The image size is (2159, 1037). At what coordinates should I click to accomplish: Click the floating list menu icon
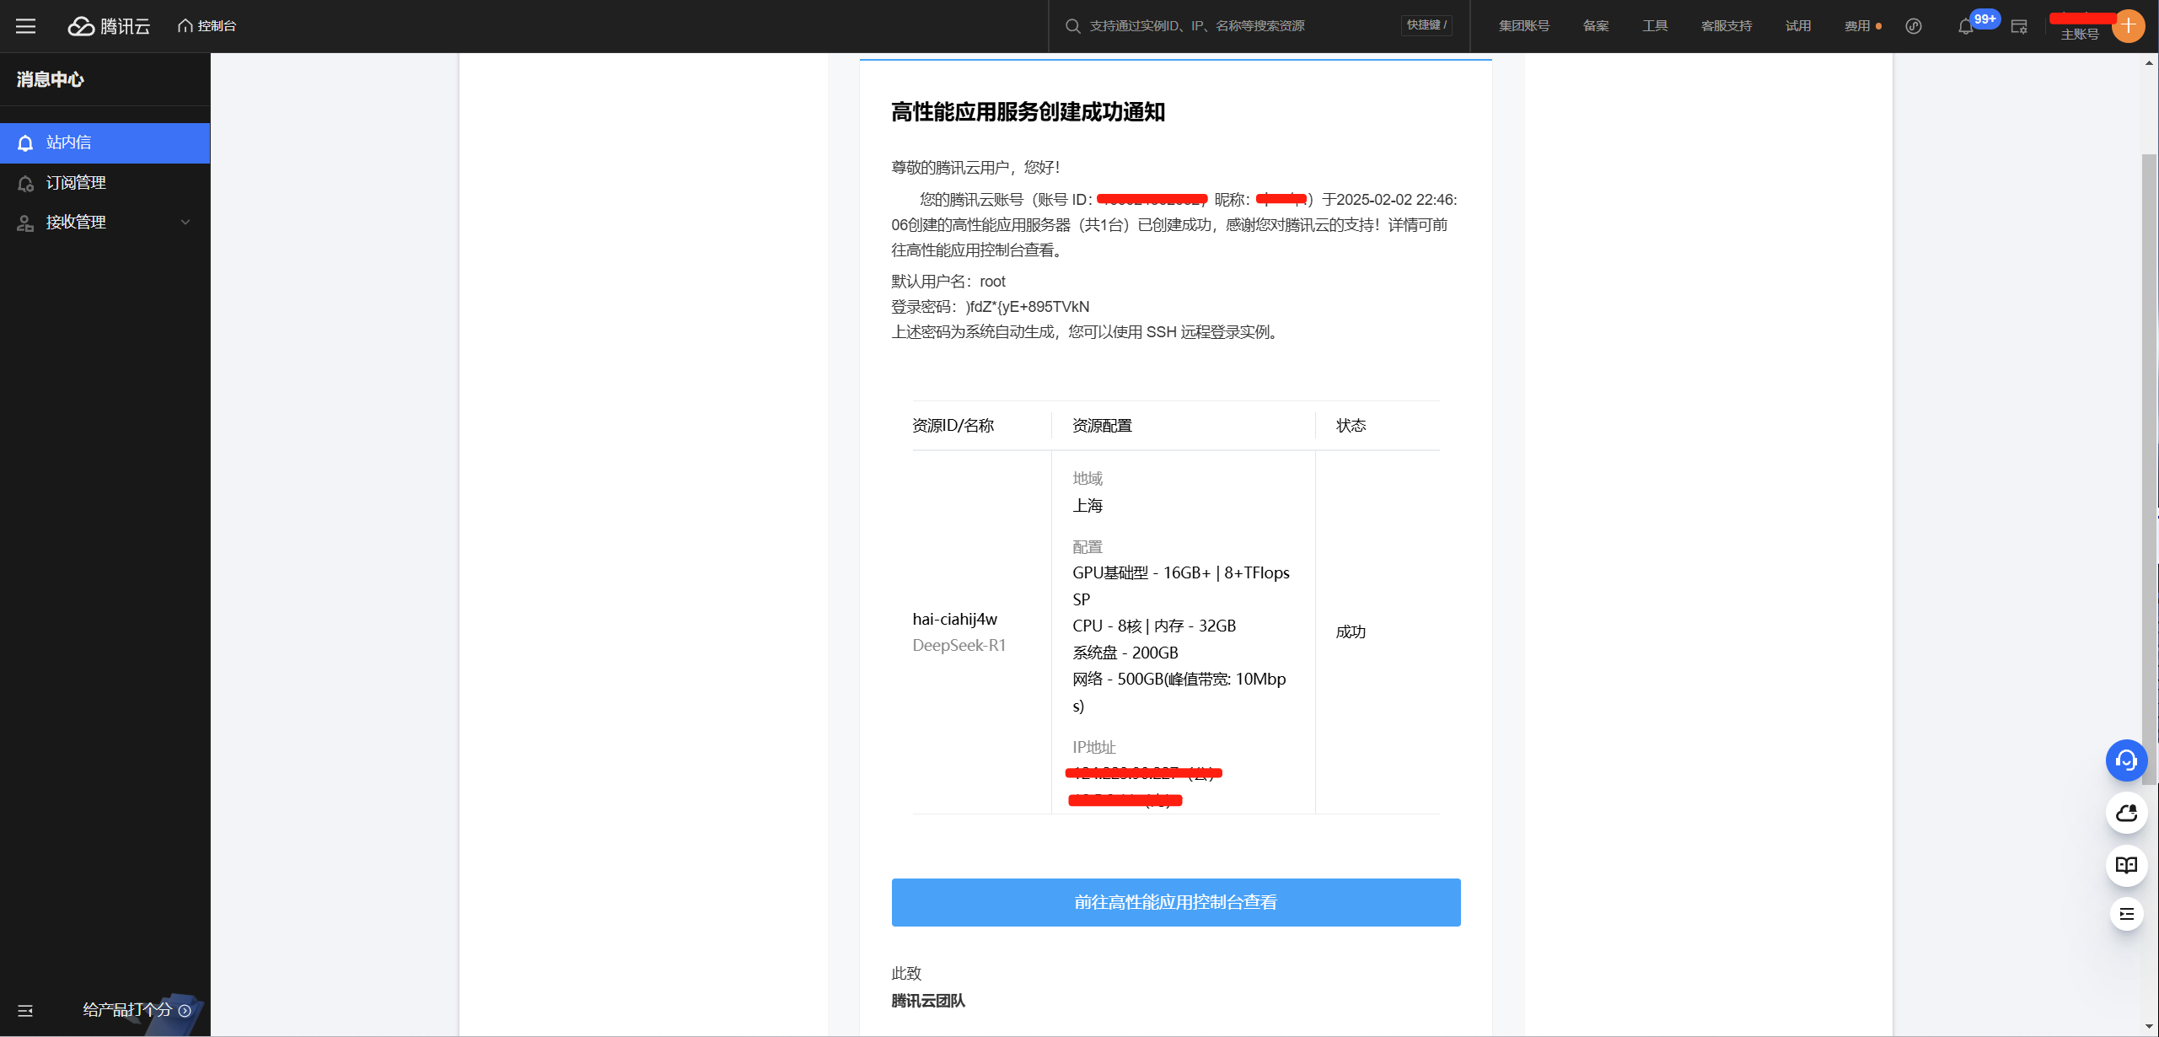pos(2126,915)
